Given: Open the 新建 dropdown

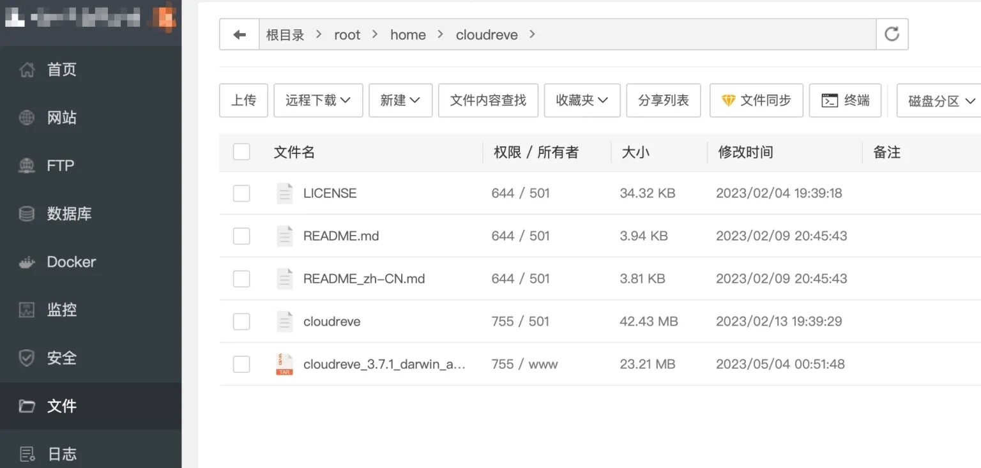Looking at the screenshot, I should pos(400,100).
